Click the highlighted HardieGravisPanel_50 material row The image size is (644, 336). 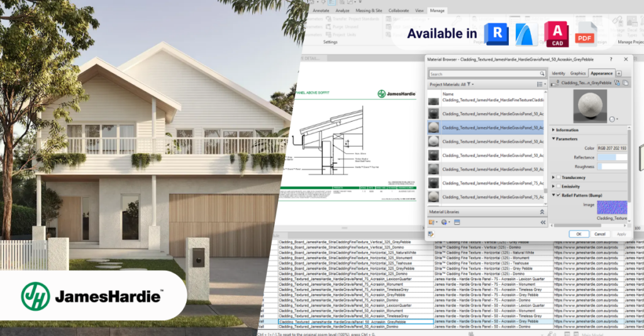486,127
